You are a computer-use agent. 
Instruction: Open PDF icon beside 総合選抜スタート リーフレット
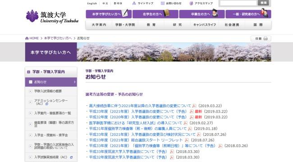187,140
